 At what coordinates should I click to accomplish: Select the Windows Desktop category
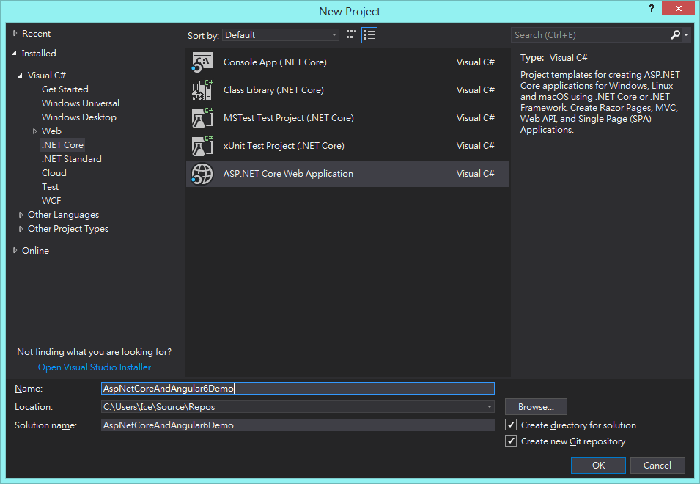tap(79, 117)
